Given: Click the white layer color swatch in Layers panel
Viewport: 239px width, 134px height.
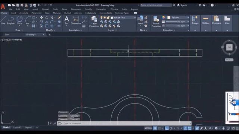Looking at the screenshot, I should [112, 18].
